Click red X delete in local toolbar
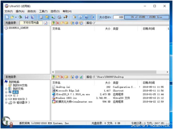This screenshot has width=173, height=129. [x=62, y=77]
